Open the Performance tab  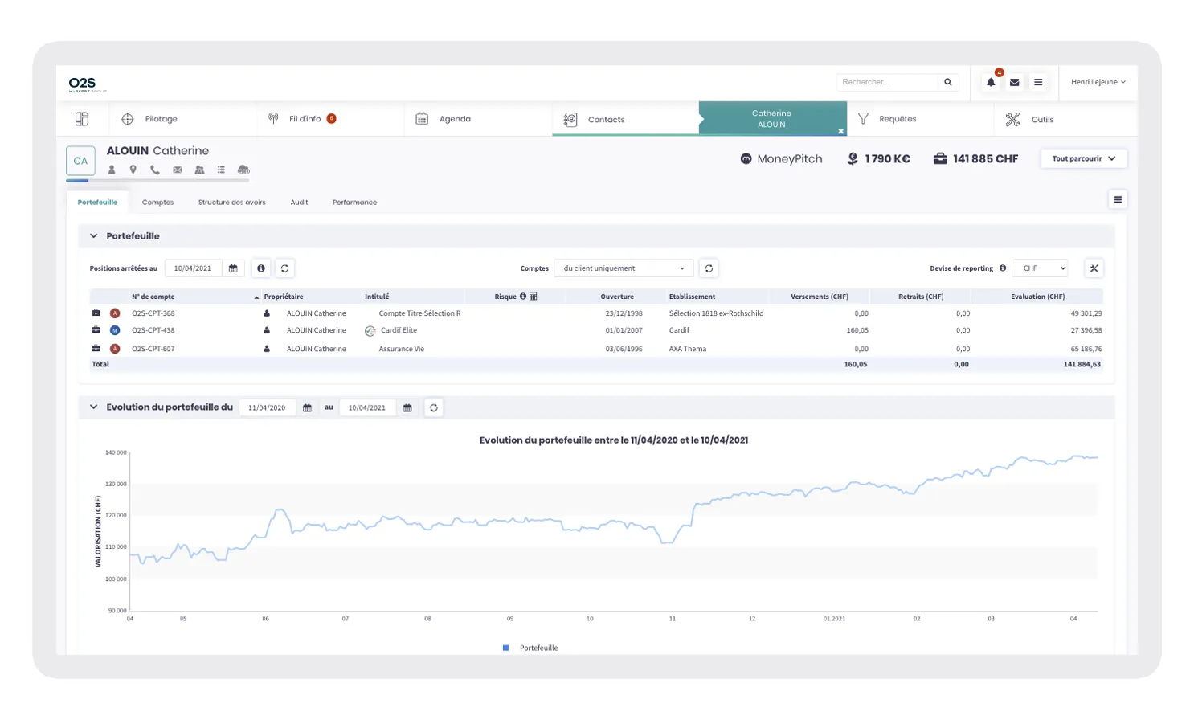pos(354,202)
